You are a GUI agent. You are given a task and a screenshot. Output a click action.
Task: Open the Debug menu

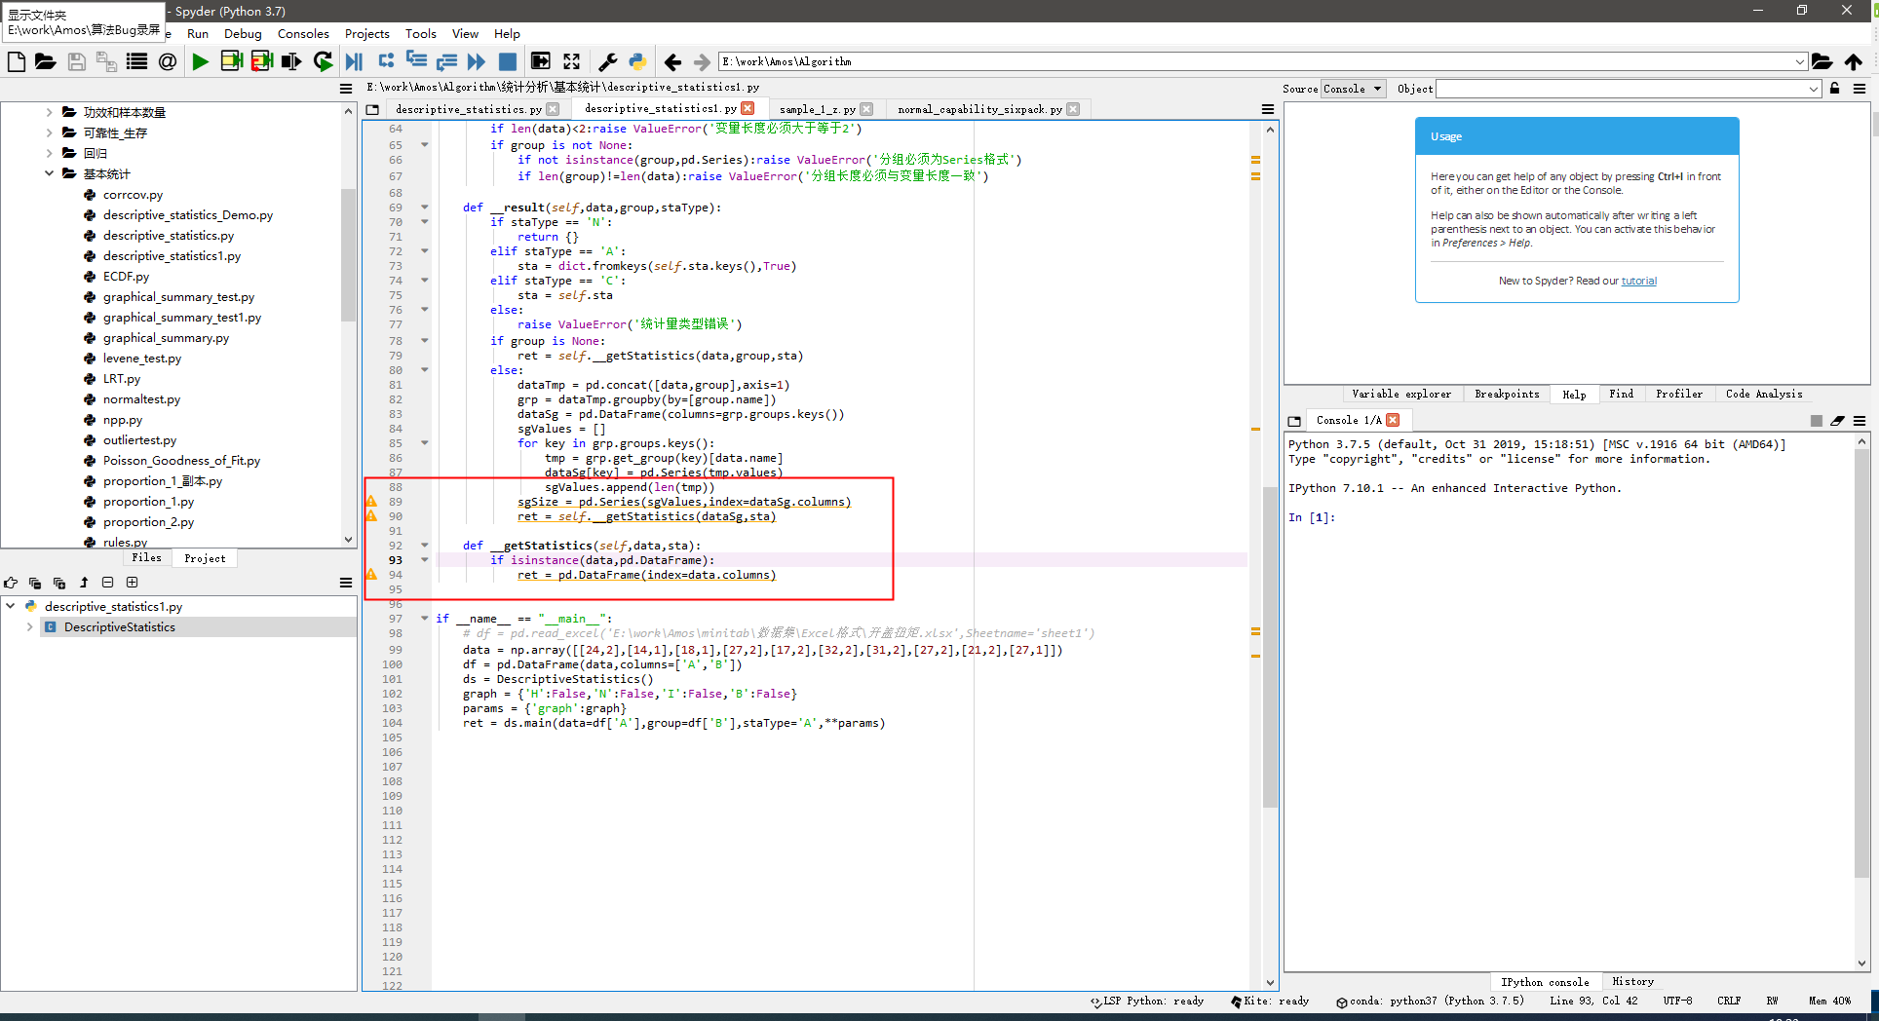243,33
